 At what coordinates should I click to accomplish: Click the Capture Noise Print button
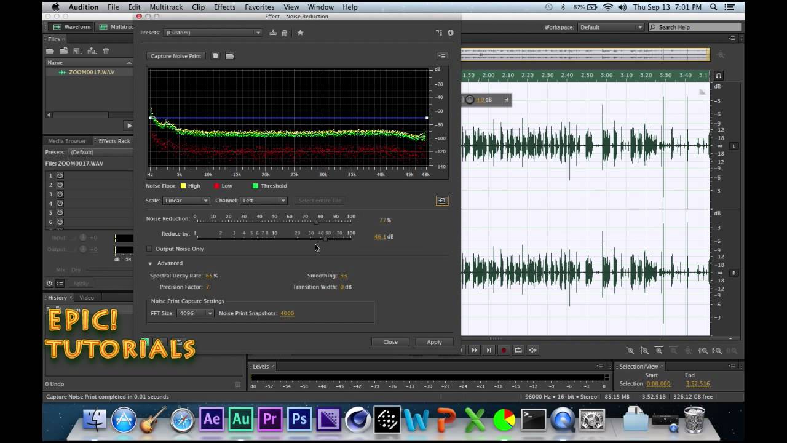(176, 56)
